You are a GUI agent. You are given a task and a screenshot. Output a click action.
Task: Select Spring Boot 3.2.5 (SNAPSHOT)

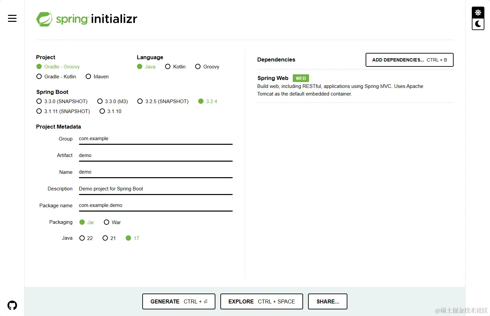[163, 101]
